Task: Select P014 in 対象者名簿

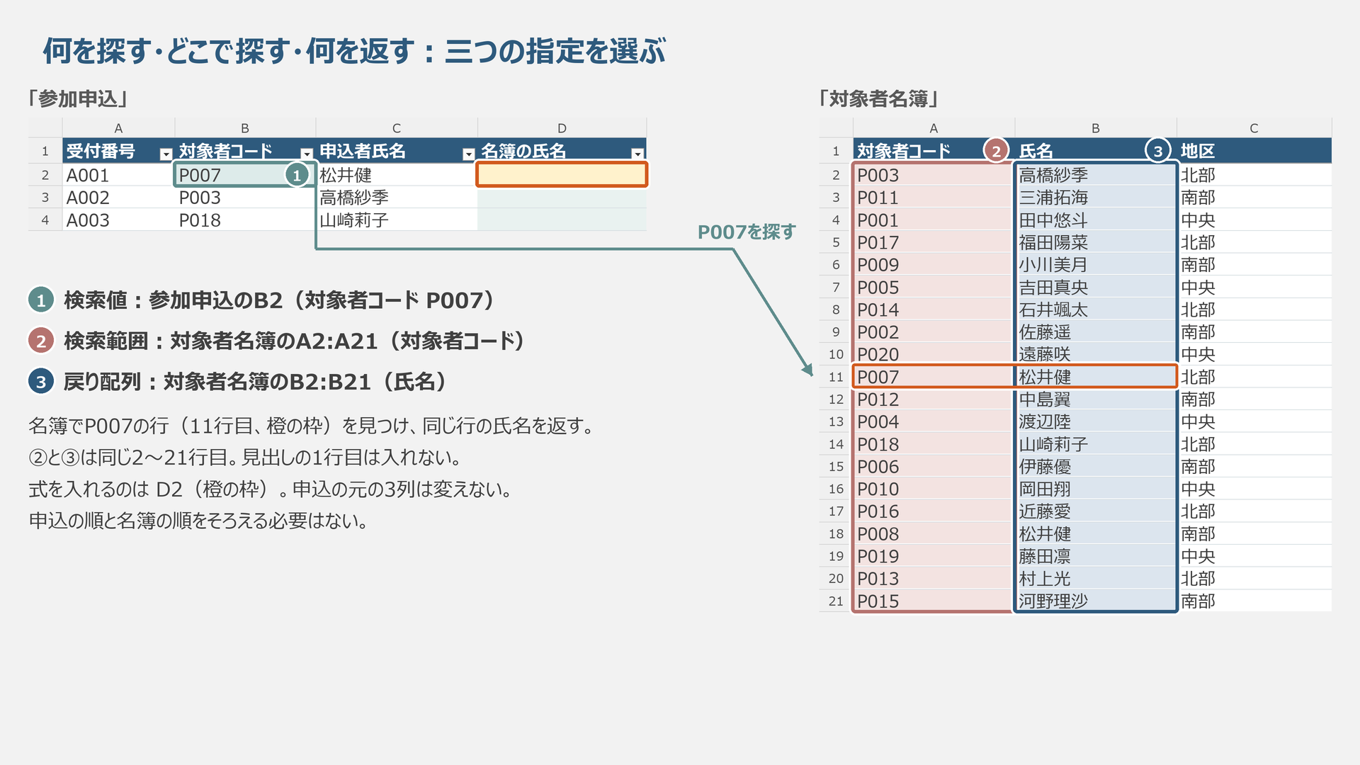Action: 934,310
